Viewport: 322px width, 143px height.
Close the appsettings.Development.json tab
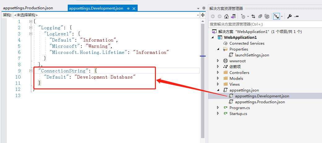point(134,8)
